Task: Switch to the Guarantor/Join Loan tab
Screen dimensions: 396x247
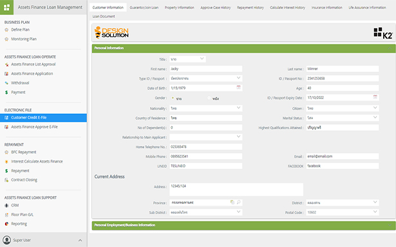Action: (x=144, y=8)
